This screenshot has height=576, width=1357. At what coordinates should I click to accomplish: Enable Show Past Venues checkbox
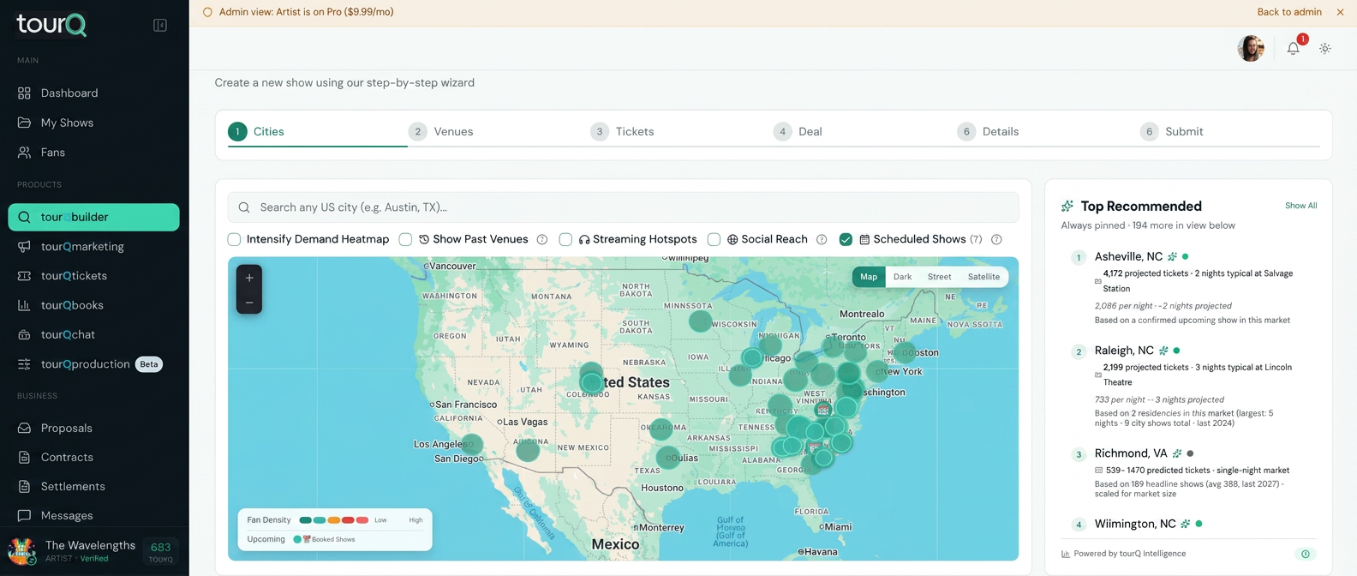tap(405, 239)
